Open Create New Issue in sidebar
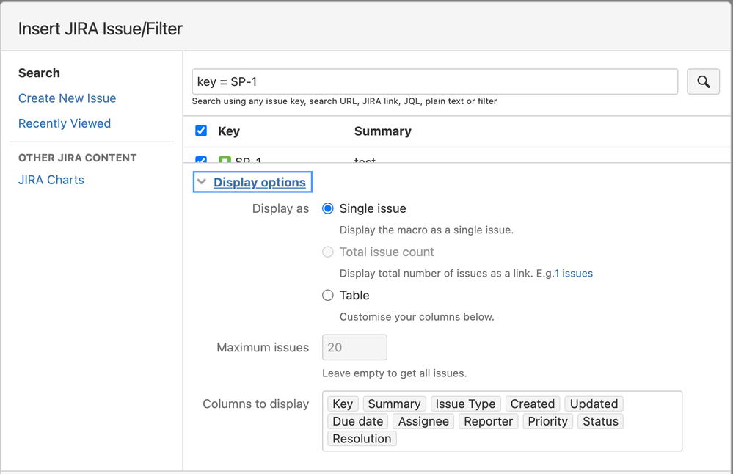The width and height of the screenshot is (733, 474). (x=68, y=98)
